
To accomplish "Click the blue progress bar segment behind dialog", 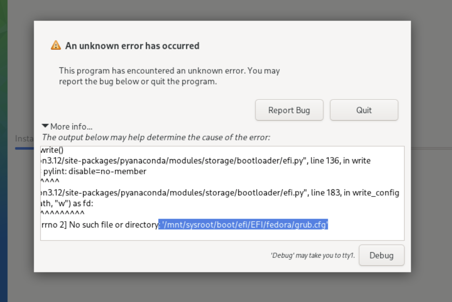I will click(x=24, y=148).
